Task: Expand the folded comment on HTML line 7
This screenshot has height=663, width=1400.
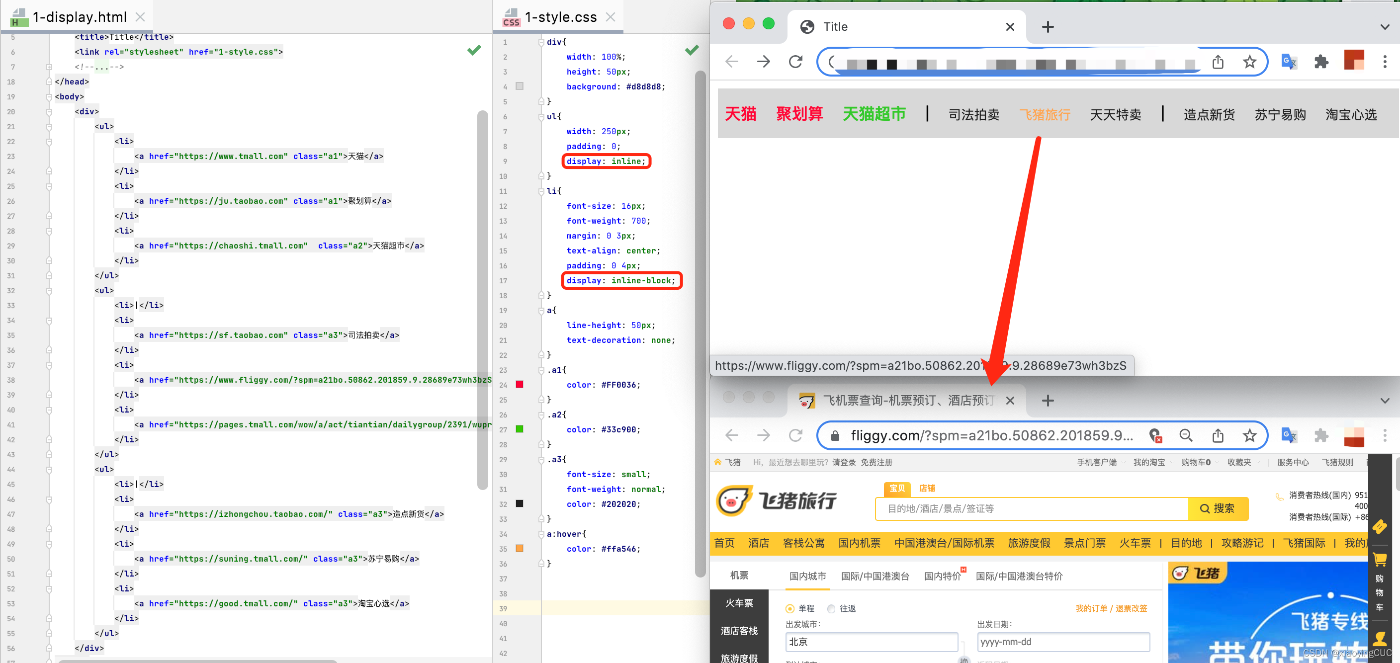Action: click(49, 67)
